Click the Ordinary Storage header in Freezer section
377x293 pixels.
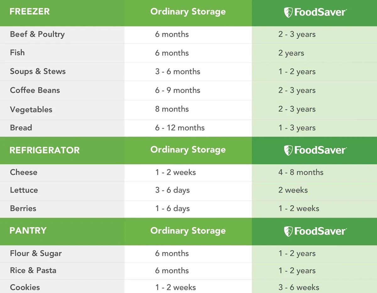point(188,12)
